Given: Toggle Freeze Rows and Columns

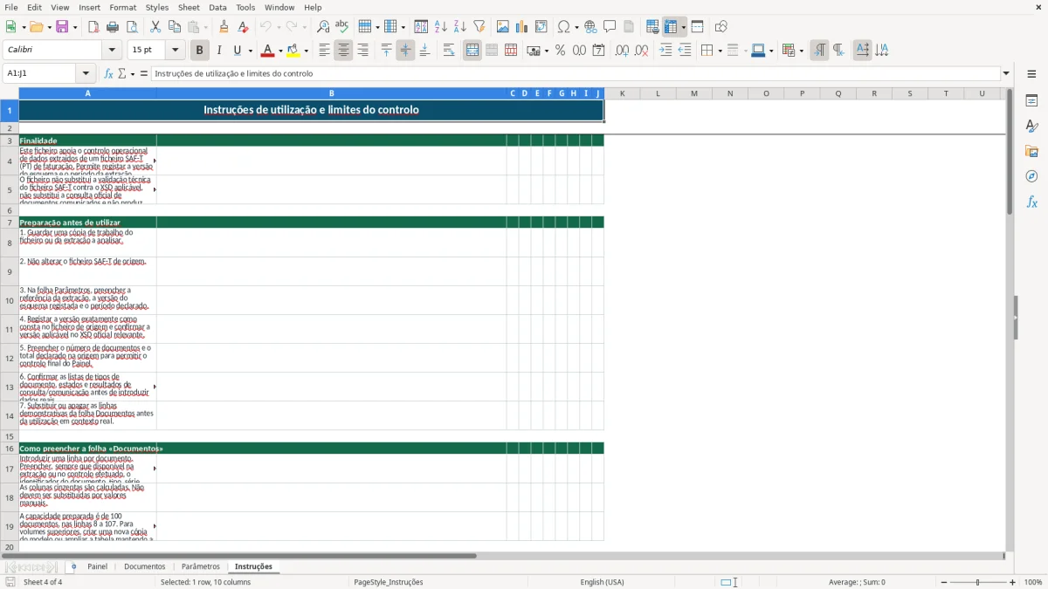Looking at the screenshot, I should [x=671, y=27].
